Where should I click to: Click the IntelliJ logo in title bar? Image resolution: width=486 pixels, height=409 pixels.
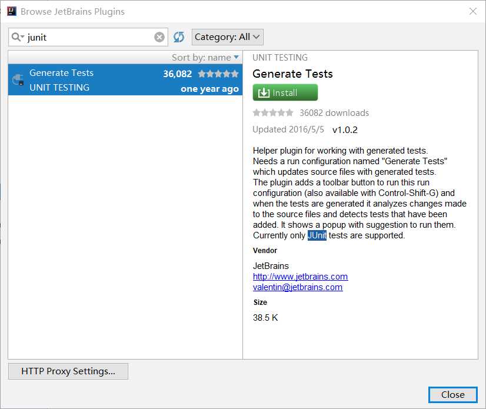tap(12, 11)
